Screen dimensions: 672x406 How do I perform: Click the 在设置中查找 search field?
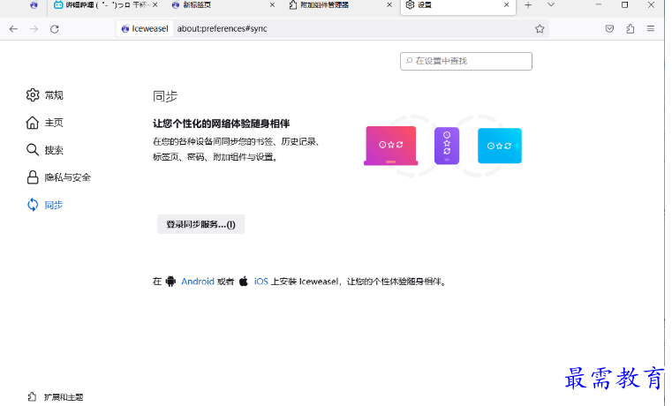466,61
